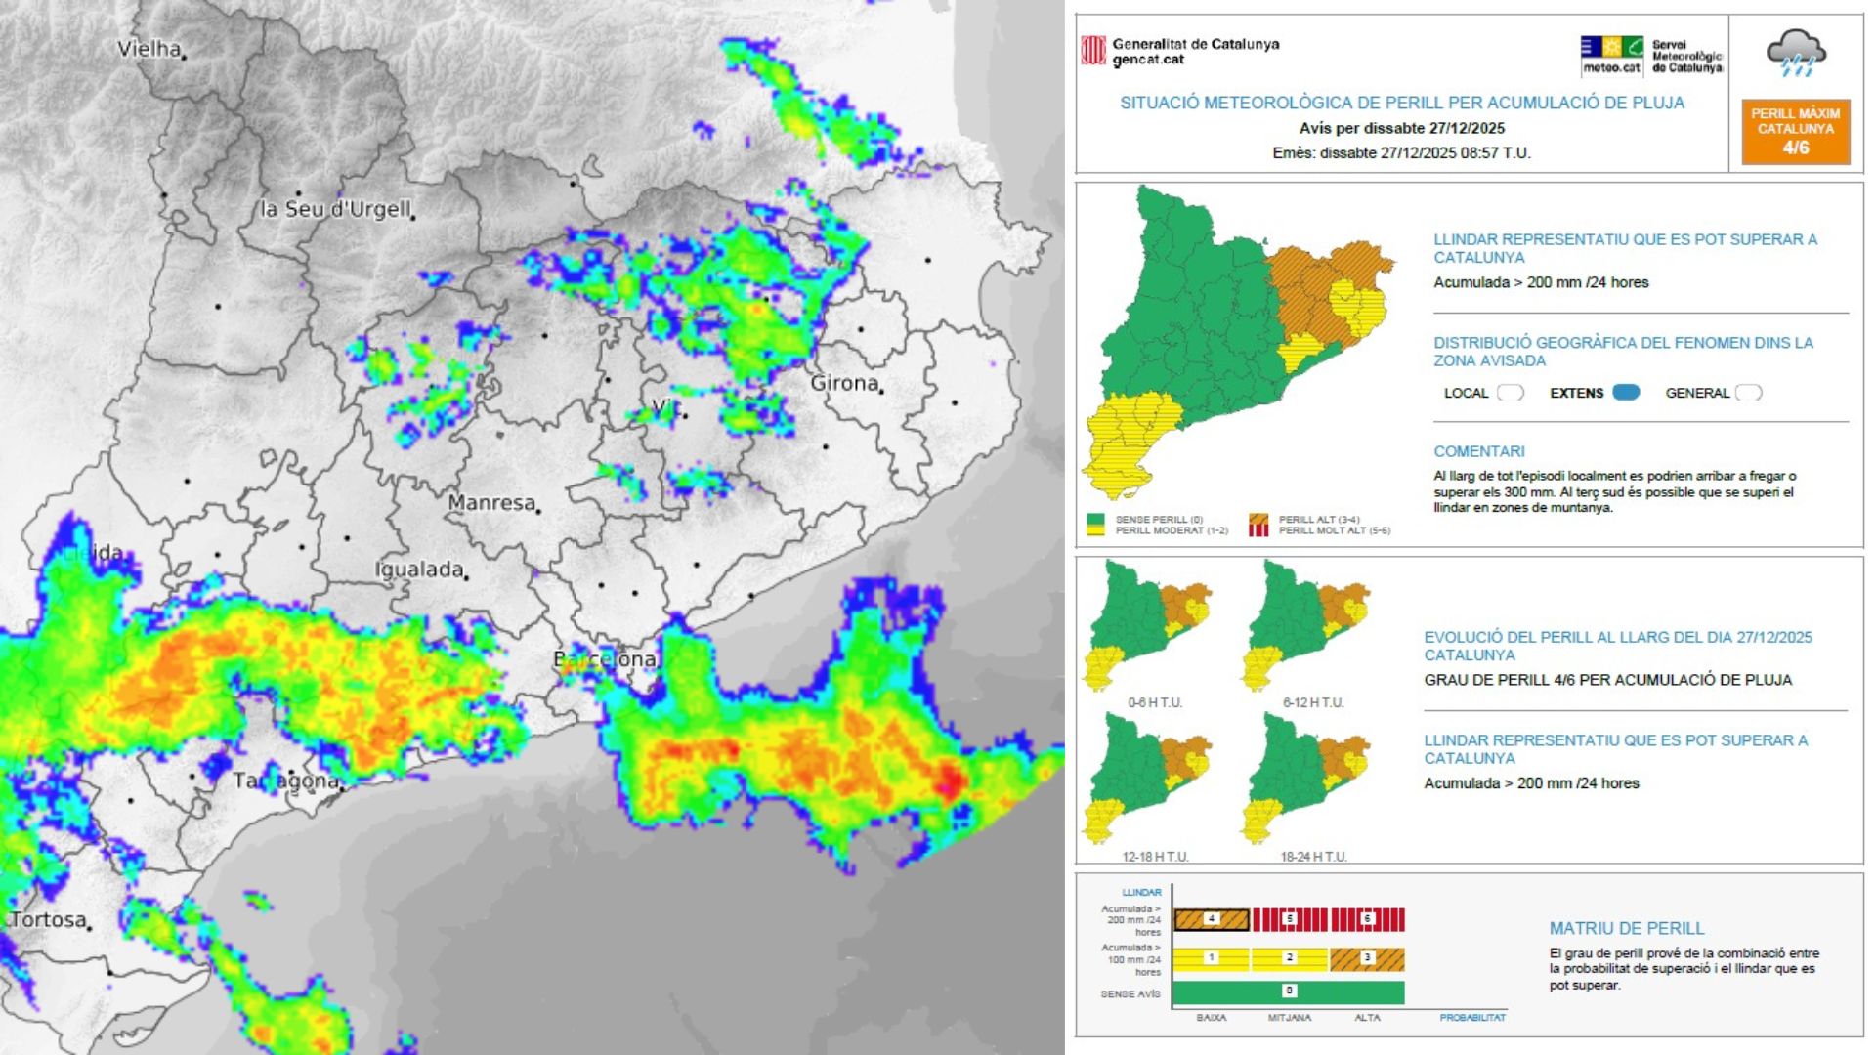Click the rain cloud warning icon
Viewport: 1876px width, 1055px height.
point(1796,54)
